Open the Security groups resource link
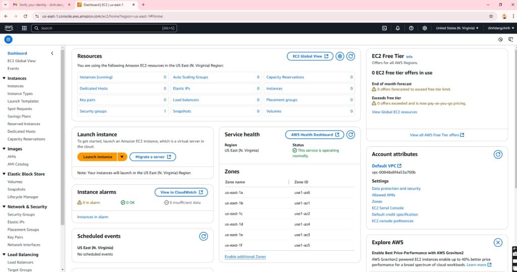This screenshot has height=272, width=517. 93,112
